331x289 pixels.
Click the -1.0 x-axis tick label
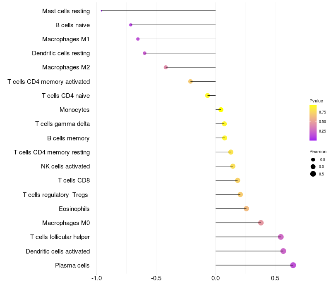point(96,278)
